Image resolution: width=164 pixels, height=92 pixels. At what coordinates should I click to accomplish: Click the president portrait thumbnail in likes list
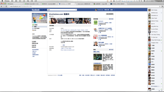pyautogui.click(x=96, y=44)
